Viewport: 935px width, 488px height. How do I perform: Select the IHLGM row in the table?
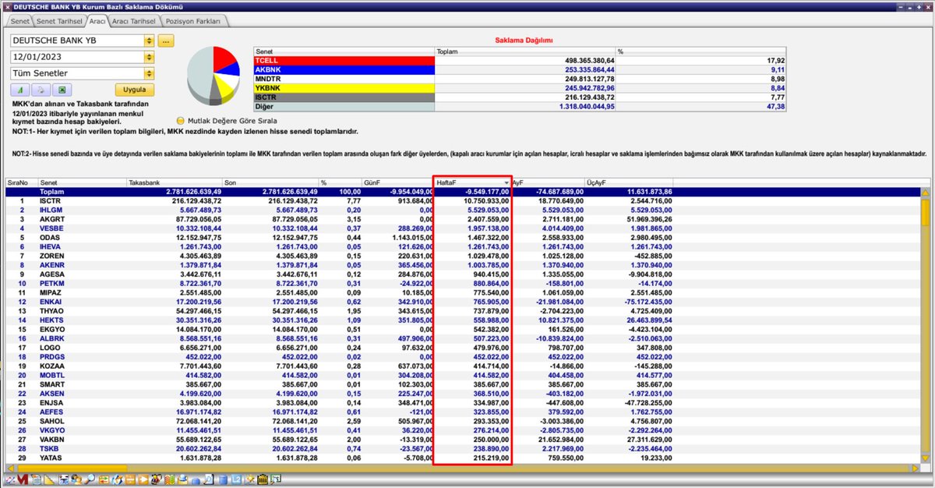coord(463,210)
